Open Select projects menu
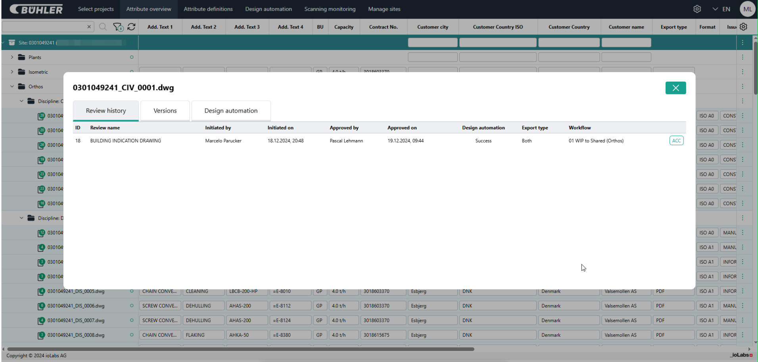Screen dimensions: 758x362 pyautogui.click(x=96, y=9)
